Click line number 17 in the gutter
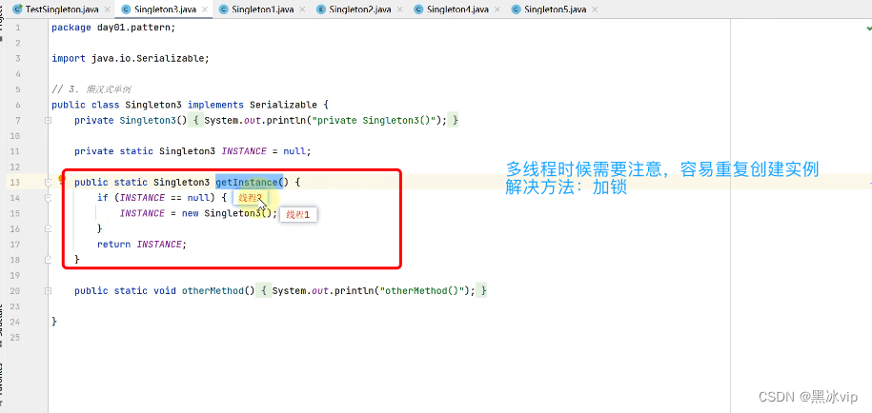This screenshot has width=872, height=413. [15, 244]
